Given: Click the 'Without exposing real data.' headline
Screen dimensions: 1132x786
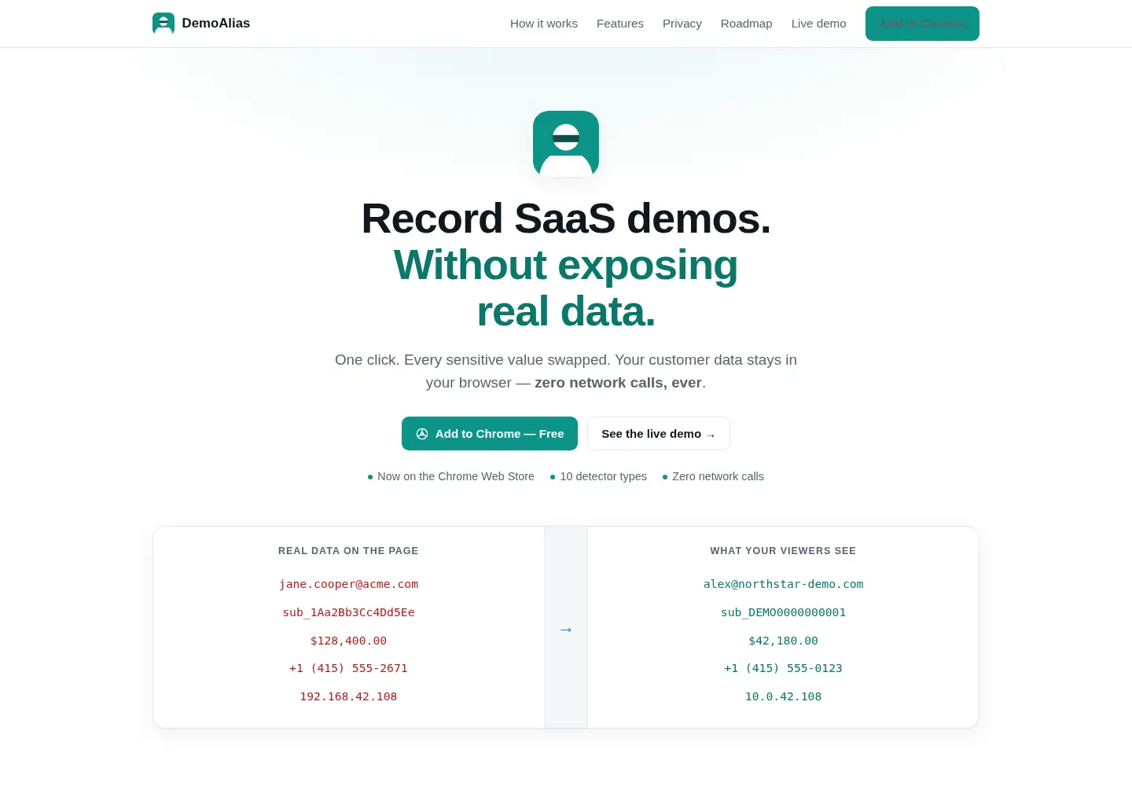Looking at the screenshot, I should tap(566, 288).
